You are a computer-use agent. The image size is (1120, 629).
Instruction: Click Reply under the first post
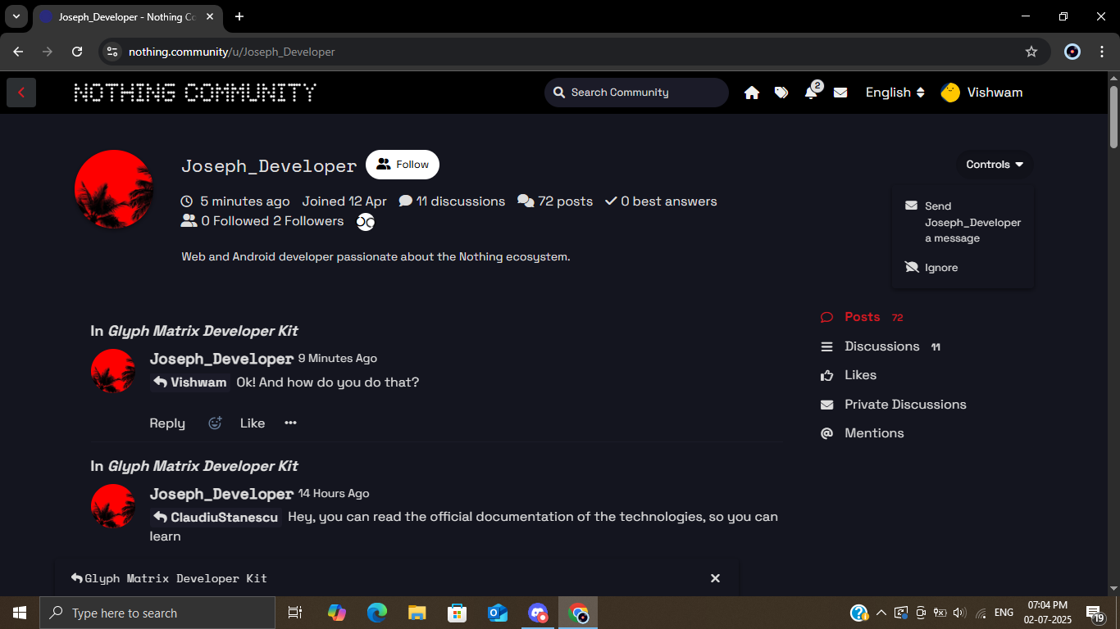(x=167, y=423)
